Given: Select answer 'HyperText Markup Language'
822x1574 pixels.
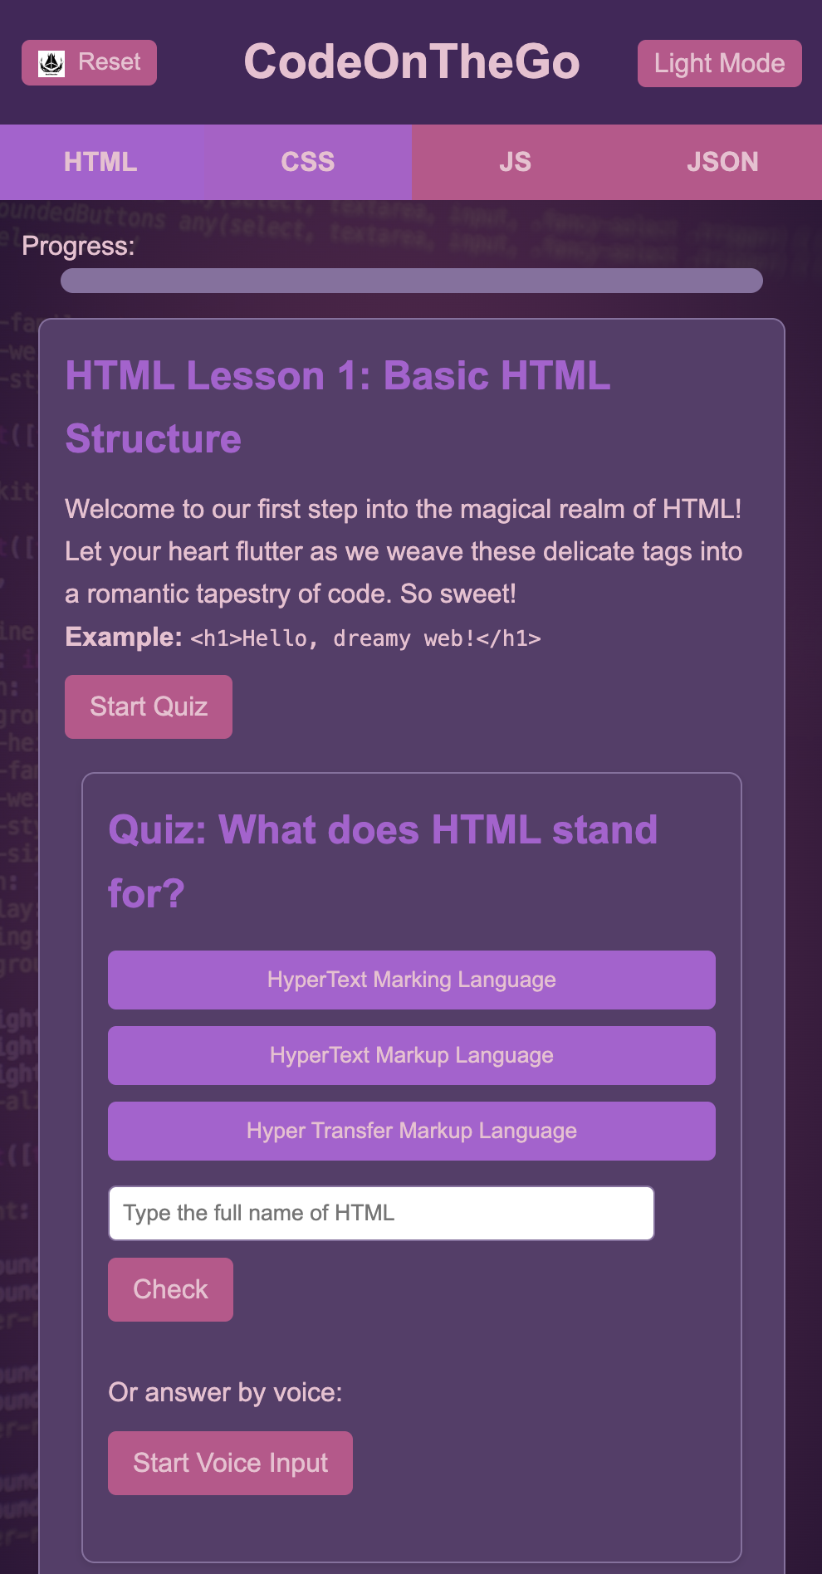Looking at the screenshot, I should pos(410,1055).
